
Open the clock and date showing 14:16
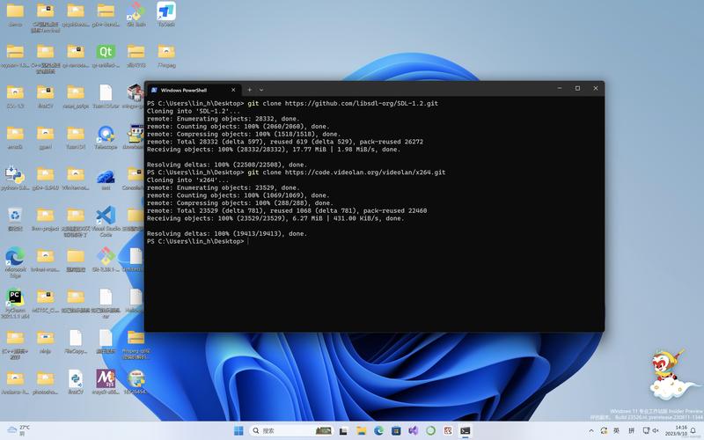(x=676, y=430)
